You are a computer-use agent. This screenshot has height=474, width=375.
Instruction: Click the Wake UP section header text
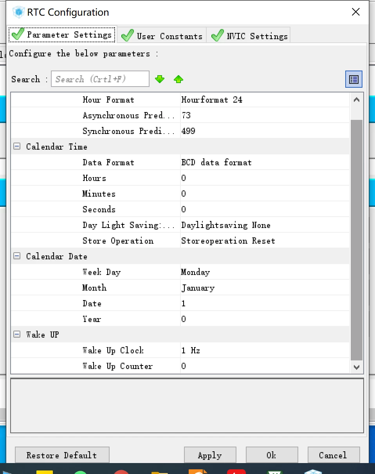pyautogui.click(x=43, y=335)
